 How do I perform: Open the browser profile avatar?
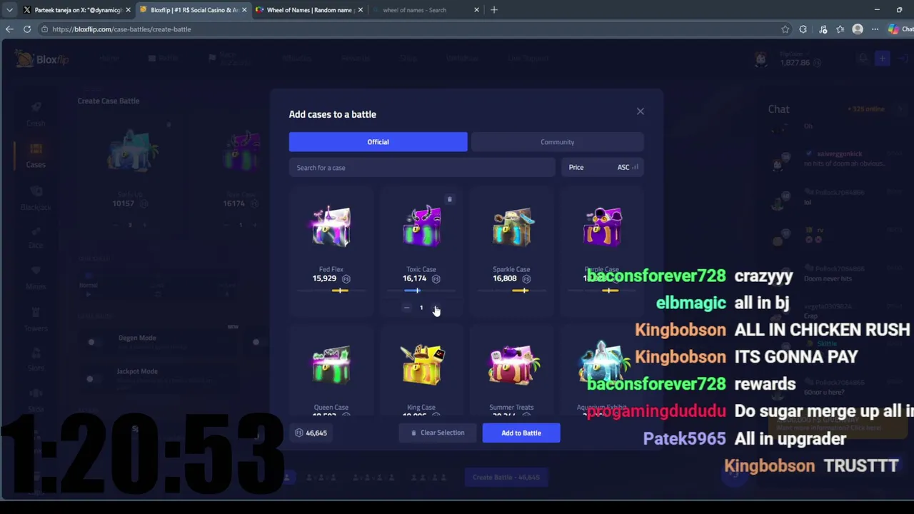point(858,29)
